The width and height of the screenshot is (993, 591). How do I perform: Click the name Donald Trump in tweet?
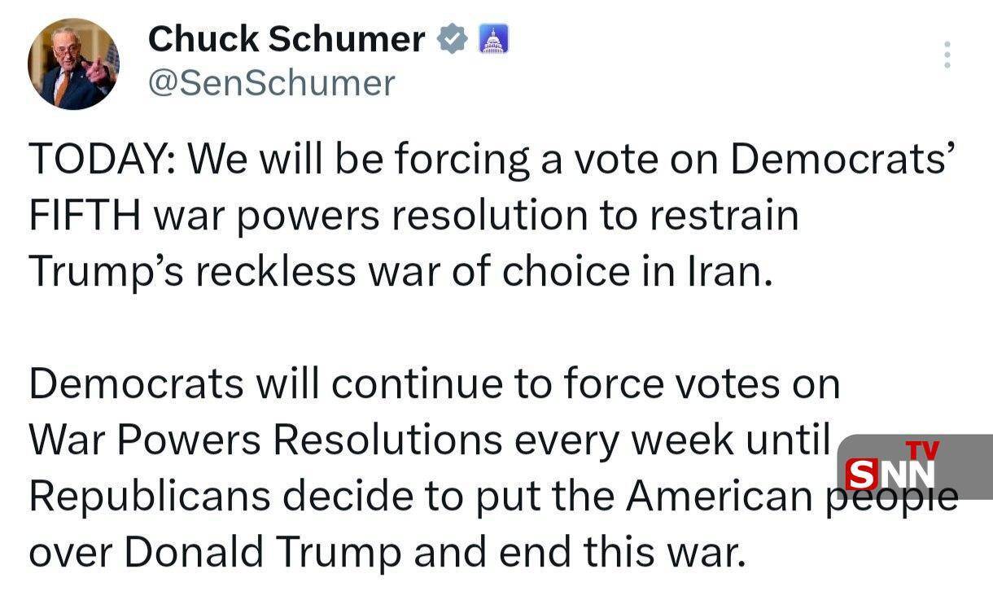[264, 553]
